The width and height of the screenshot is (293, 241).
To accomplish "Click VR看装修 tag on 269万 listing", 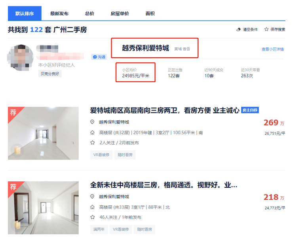I will coord(101,155).
